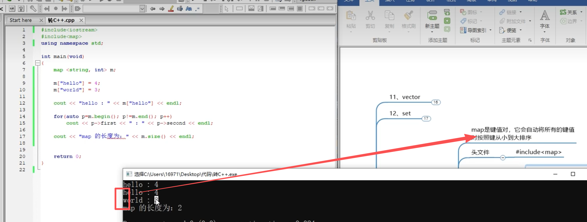
Task: Click the Notes (便笺) button
Action: [x=508, y=30]
